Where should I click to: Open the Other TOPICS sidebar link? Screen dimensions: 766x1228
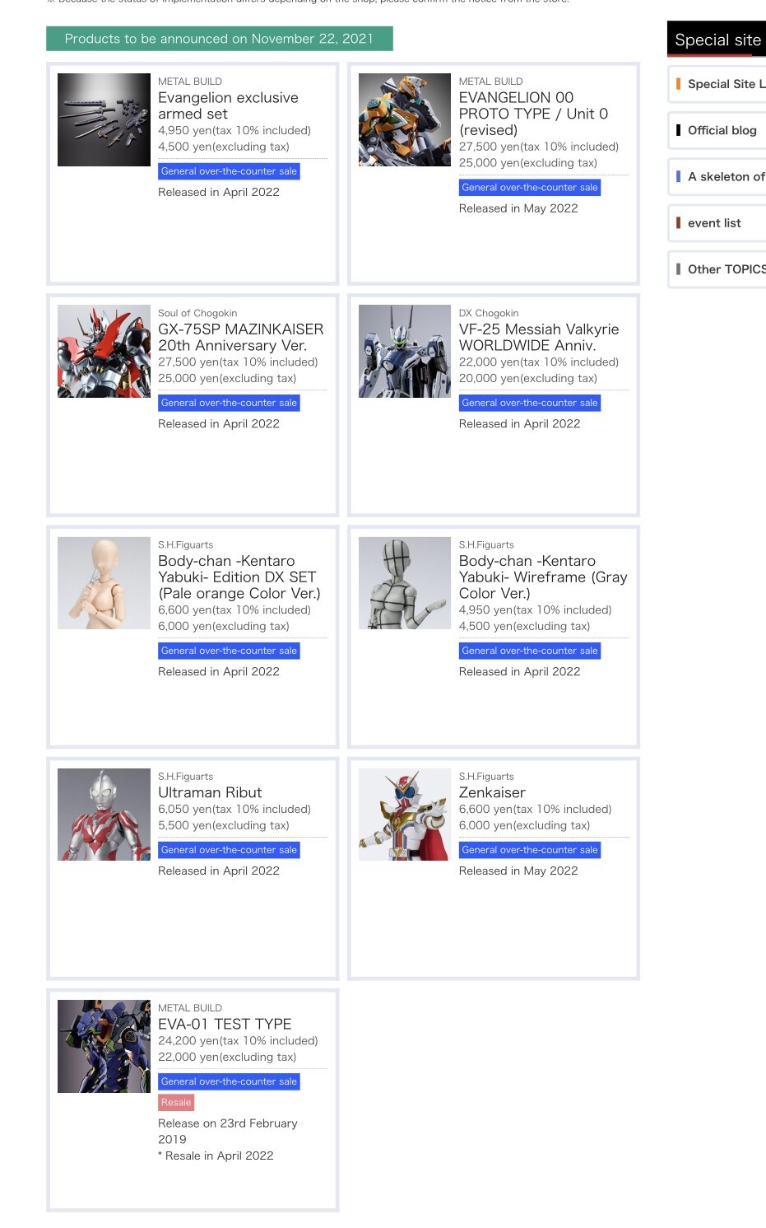(x=717, y=269)
